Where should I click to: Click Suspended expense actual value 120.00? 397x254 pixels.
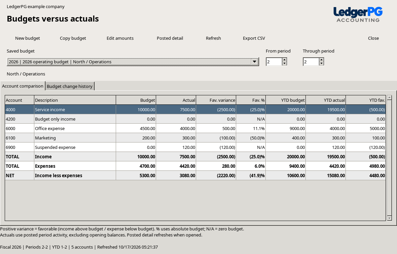[x=176, y=147]
